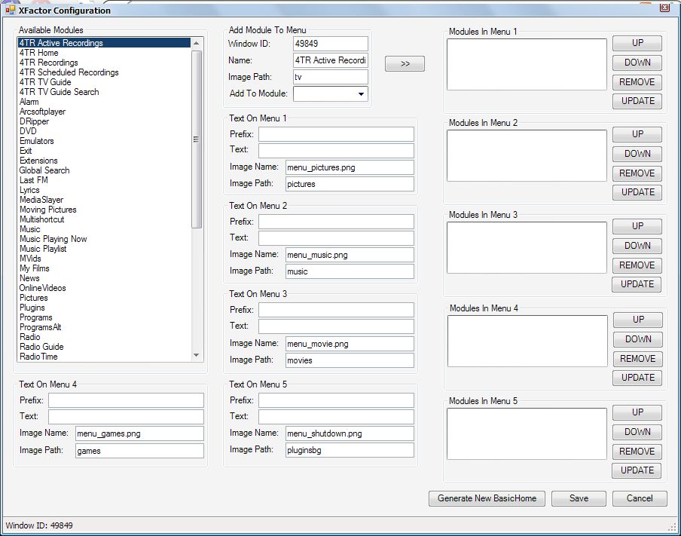Close the XFactor Configuration window

(x=664, y=8)
